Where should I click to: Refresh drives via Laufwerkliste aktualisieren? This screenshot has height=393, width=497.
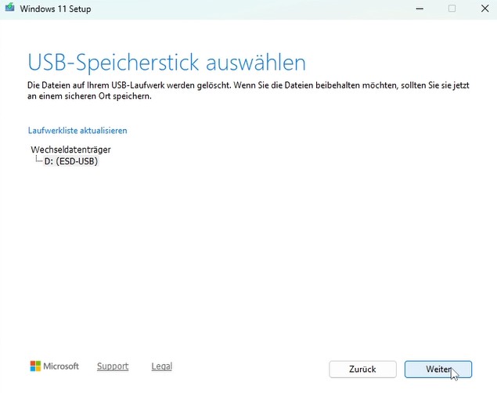coord(77,131)
